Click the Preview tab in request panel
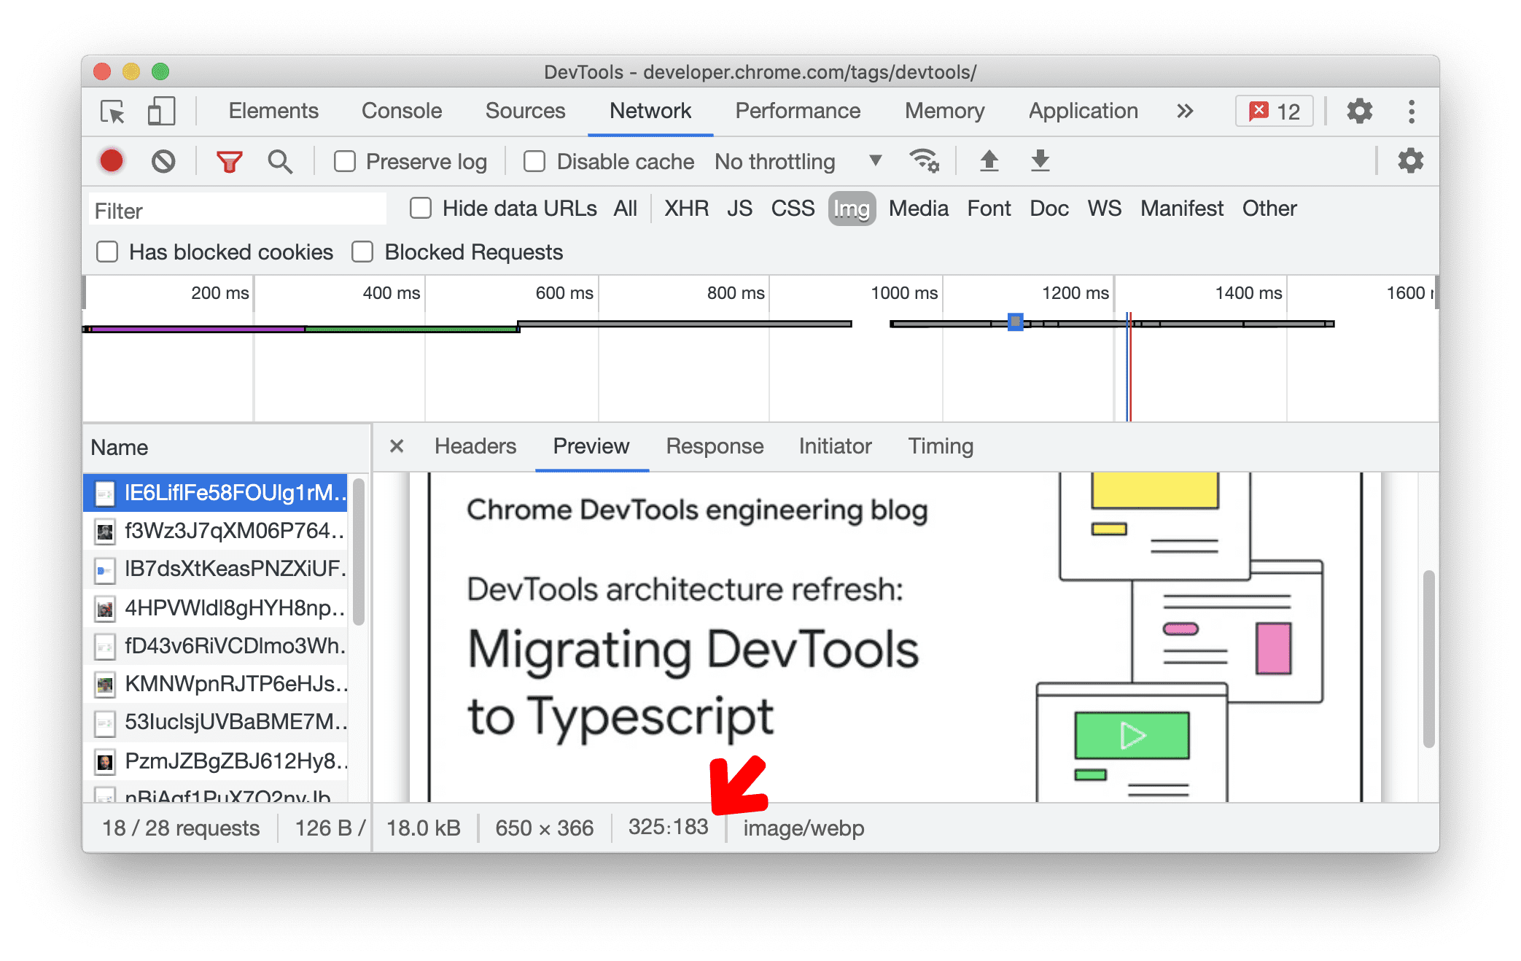The width and height of the screenshot is (1521, 961). 592,446
